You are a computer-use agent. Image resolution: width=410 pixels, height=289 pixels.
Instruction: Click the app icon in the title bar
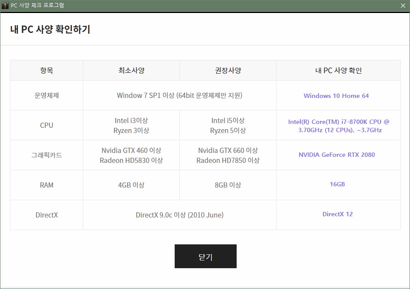click(5, 6)
